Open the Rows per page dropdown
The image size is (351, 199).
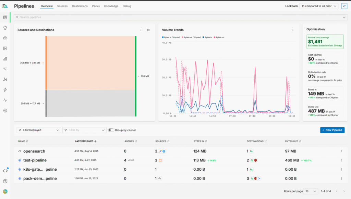(310, 191)
